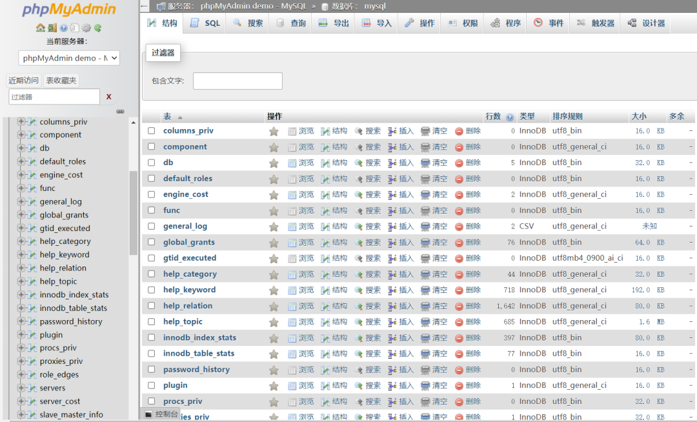The image size is (697, 422).
Task: Open documentation via the question mark icon
Action: pos(63,28)
